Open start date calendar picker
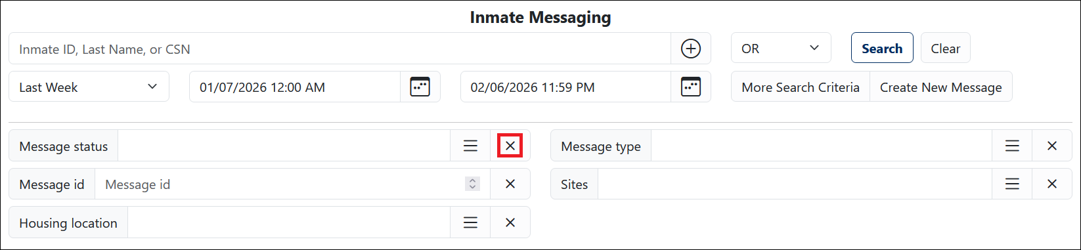1081x250 pixels. click(420, 87)
